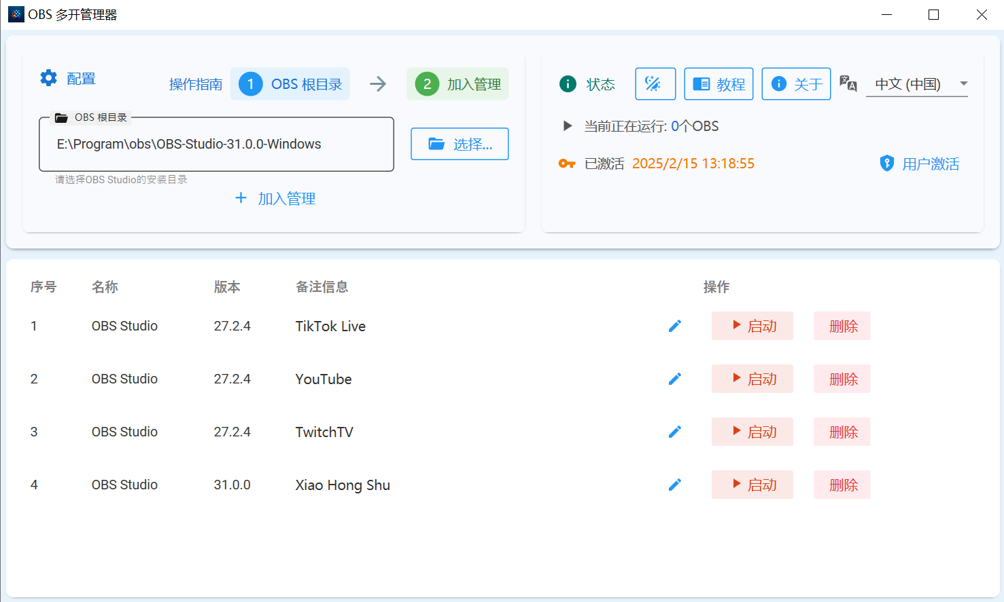This screenshot has width=1004, height=602.
Task: Click the pencil icon for YouTube row
Action: point(674,379)
